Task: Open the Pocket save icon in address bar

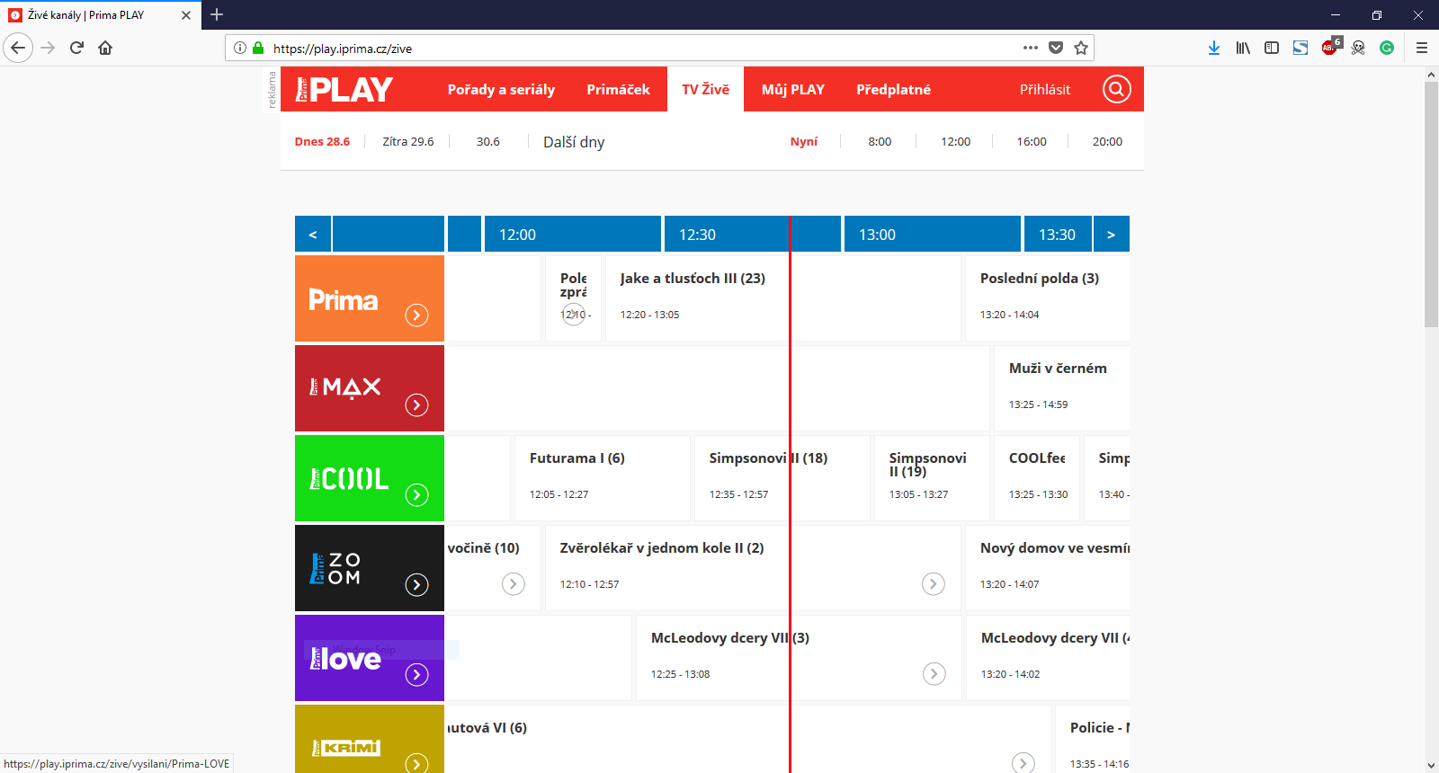Action: [1056, 48]
